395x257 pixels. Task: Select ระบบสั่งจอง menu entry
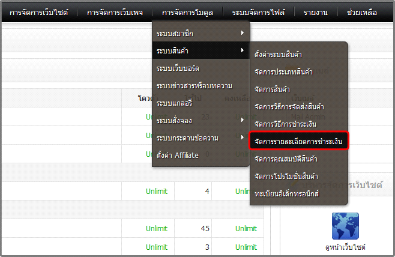(x=201, y=120)
